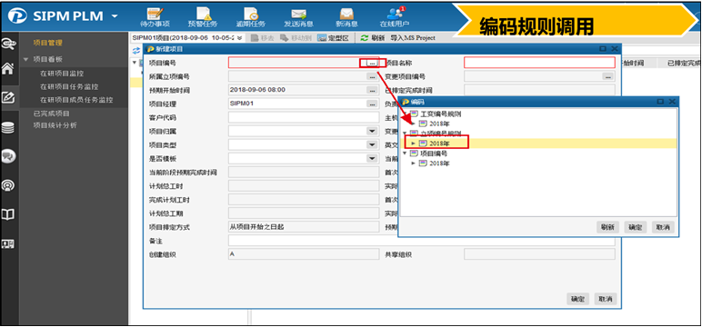Open the SIPM PLM dropdown arrow
Image resolution: width=702 pixels, height=327 pixels.
115,16
